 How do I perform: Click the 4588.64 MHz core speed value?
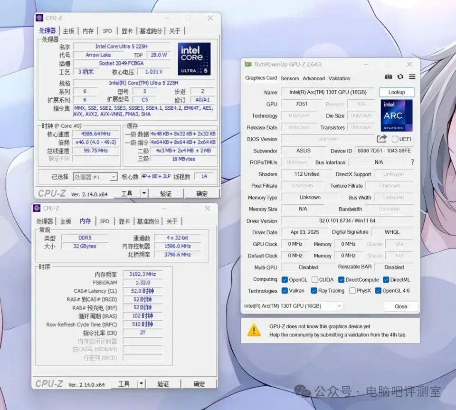click(x=96, y=134)
